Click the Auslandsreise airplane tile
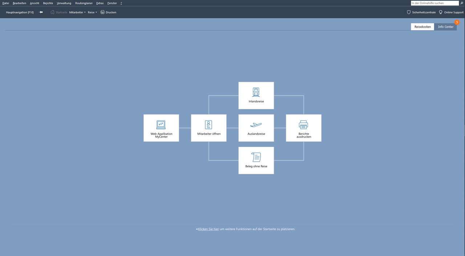Viewport: 465px width, 256px height. coord(256,128)
